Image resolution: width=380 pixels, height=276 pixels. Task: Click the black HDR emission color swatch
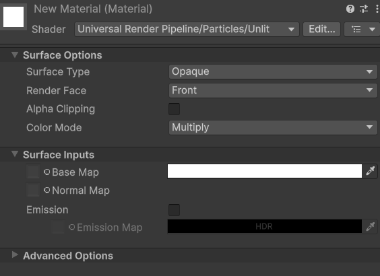[265, 226]
